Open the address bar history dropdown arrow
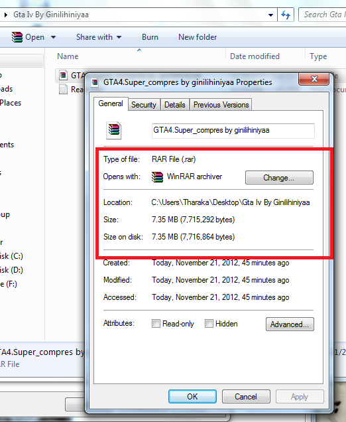This screenshot has width=346, height=422. click(270, 15)
